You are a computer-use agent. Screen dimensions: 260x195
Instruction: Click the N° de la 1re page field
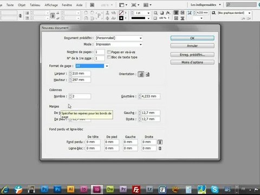tap(100, 58)
